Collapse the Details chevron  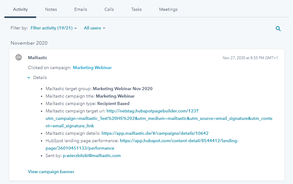pyautogui.click(x=29, y=78)
